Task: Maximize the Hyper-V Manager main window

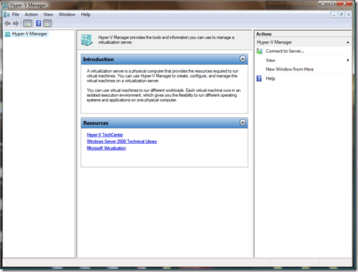Action: (332, 4)
